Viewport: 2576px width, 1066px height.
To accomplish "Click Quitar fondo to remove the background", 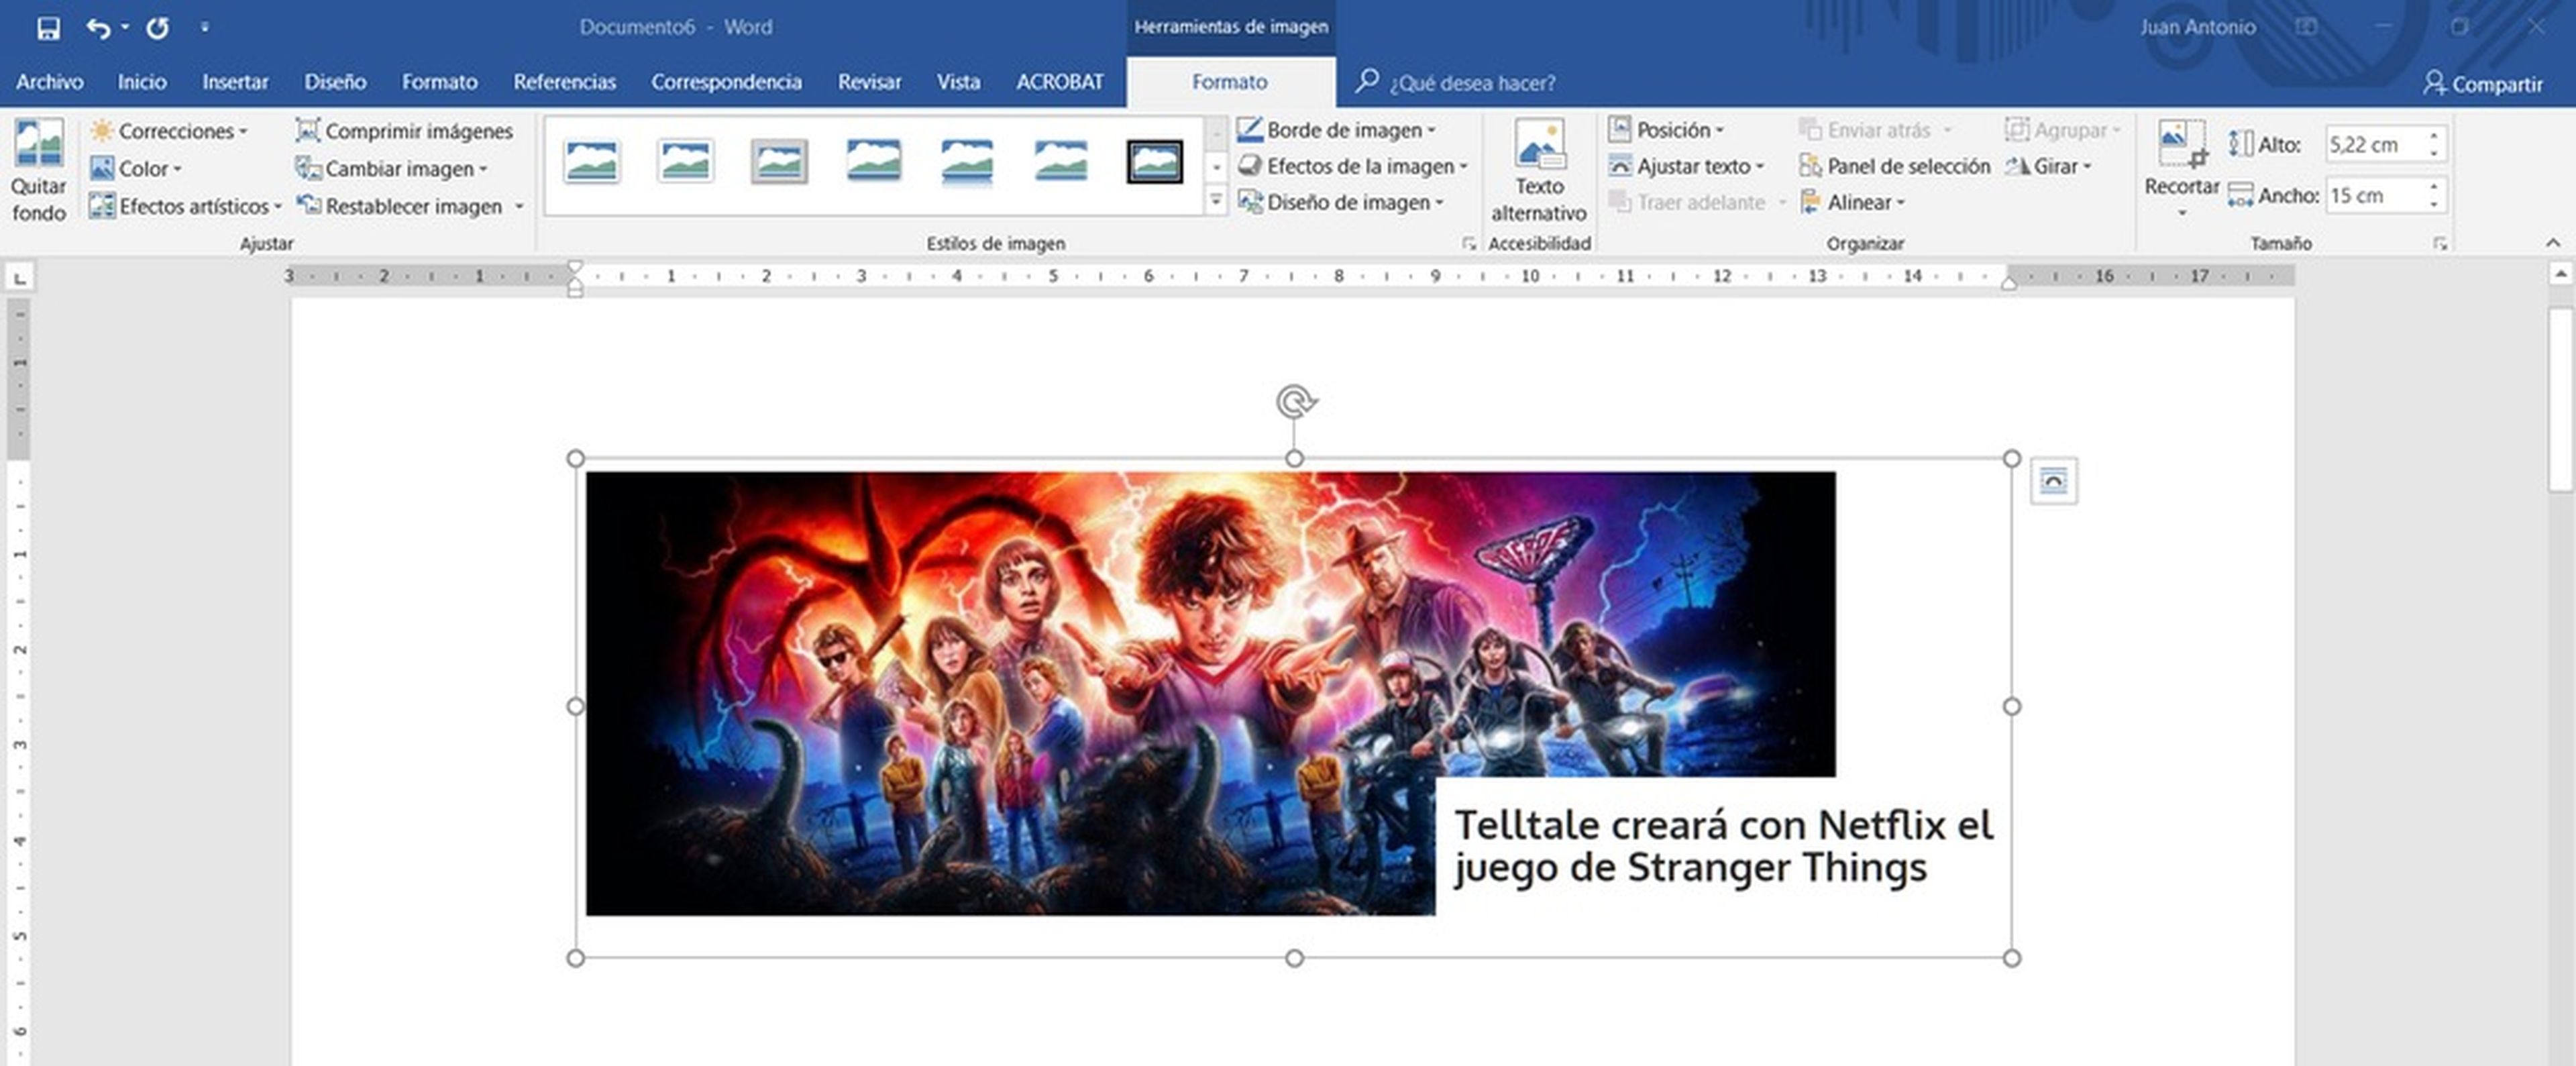I will point(39,170).
